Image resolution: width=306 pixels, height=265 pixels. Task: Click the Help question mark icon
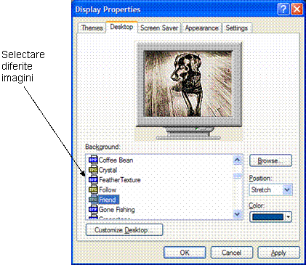click(x=283, y=9)
